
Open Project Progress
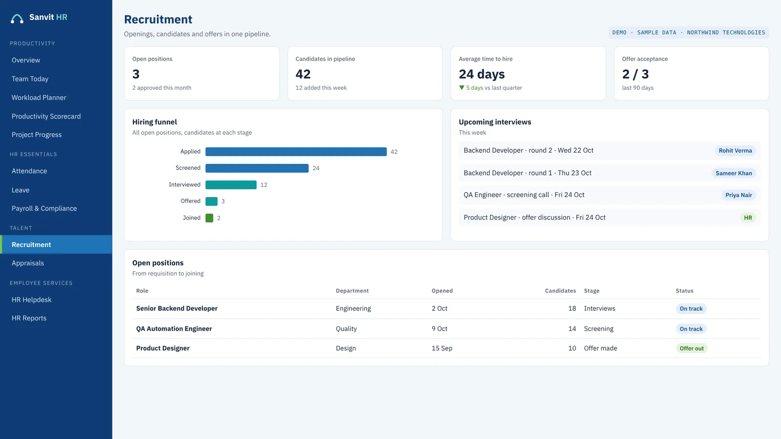(37, 135)
